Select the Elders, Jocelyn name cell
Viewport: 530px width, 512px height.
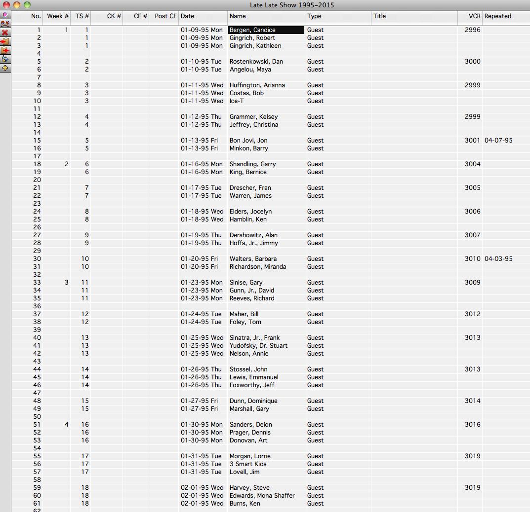[266, 211]
